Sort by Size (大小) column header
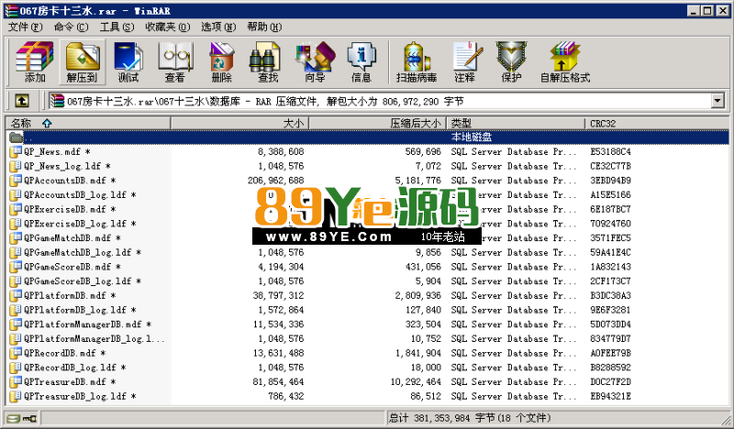The height and width of the screenshot is (429, 734). [239, 123]
